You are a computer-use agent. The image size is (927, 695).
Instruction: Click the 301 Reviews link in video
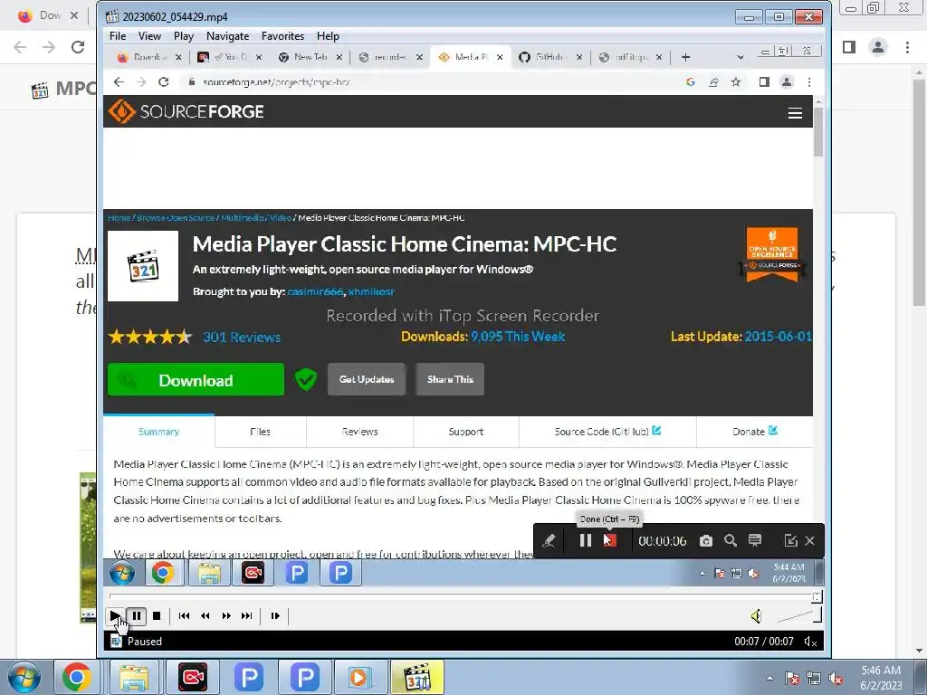pos(242,338)
